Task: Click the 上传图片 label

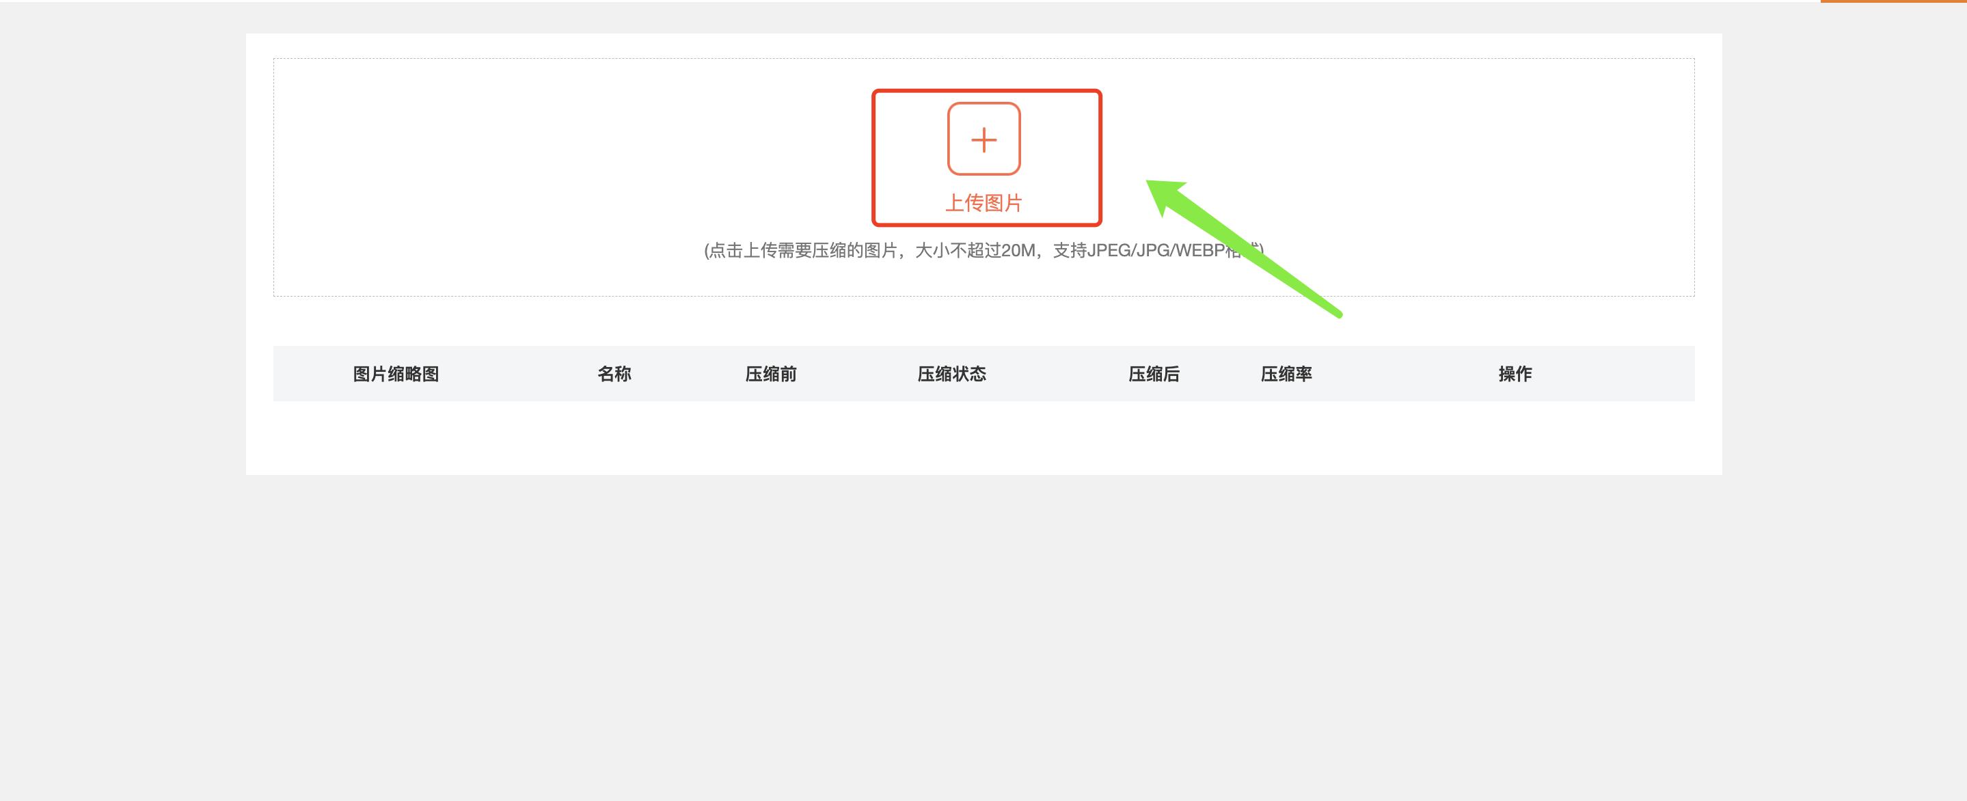Action: pyautogui.click(x=984, y=204)
